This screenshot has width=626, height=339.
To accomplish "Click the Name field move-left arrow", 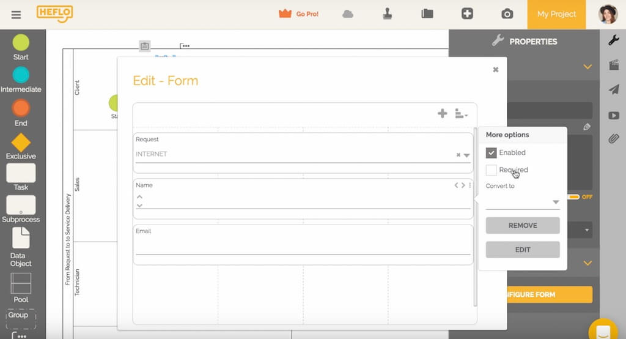I will (x=456, y=185).
